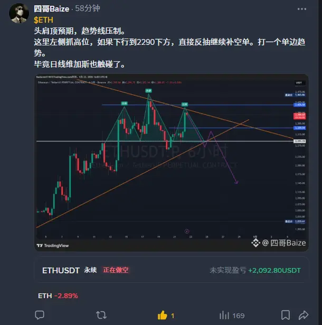Click the comment speech bubble icon

pos(40,316)
